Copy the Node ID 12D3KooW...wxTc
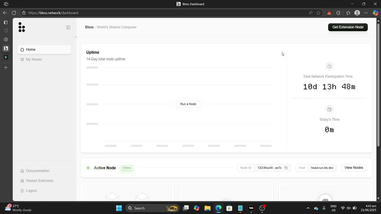The width and height of the screenshot is (381, 214). (286, 168)
